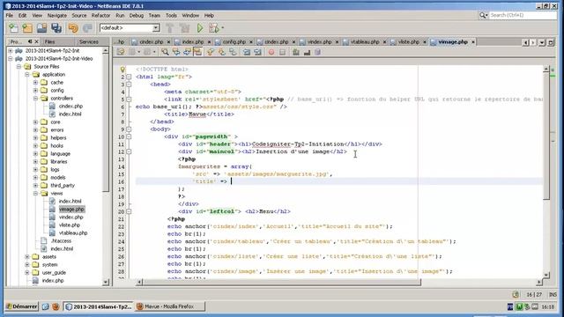The width and height of the screenshot is (564, 317).
Task: Collapse the code fold at line 20
Action: click(129, 211)
